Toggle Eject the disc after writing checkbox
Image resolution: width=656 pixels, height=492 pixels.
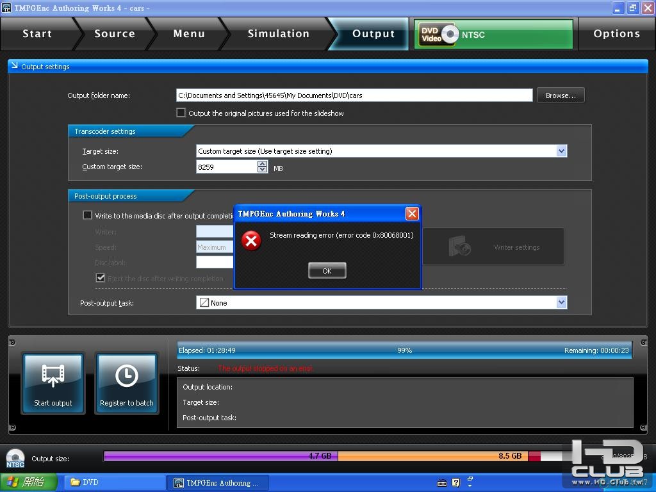(101, 278)
